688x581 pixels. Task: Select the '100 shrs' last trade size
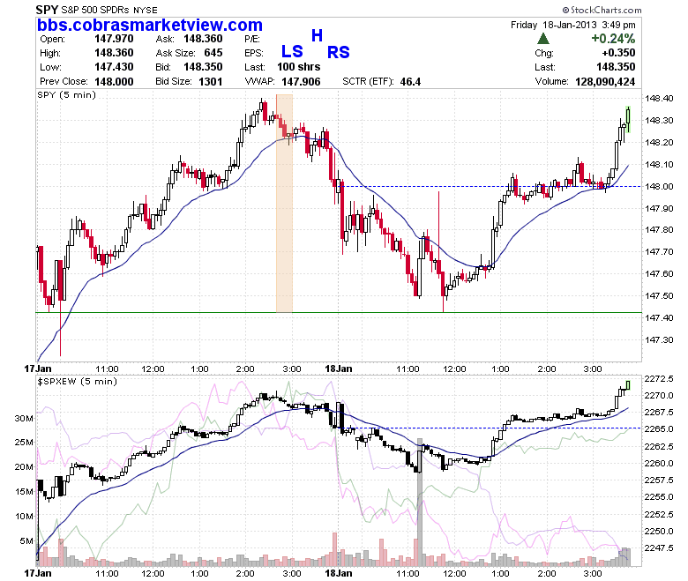pos(299,67)
